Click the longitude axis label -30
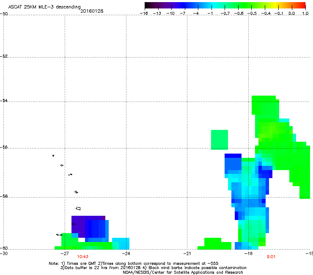The image size is (313, 275). coord(4,253)
